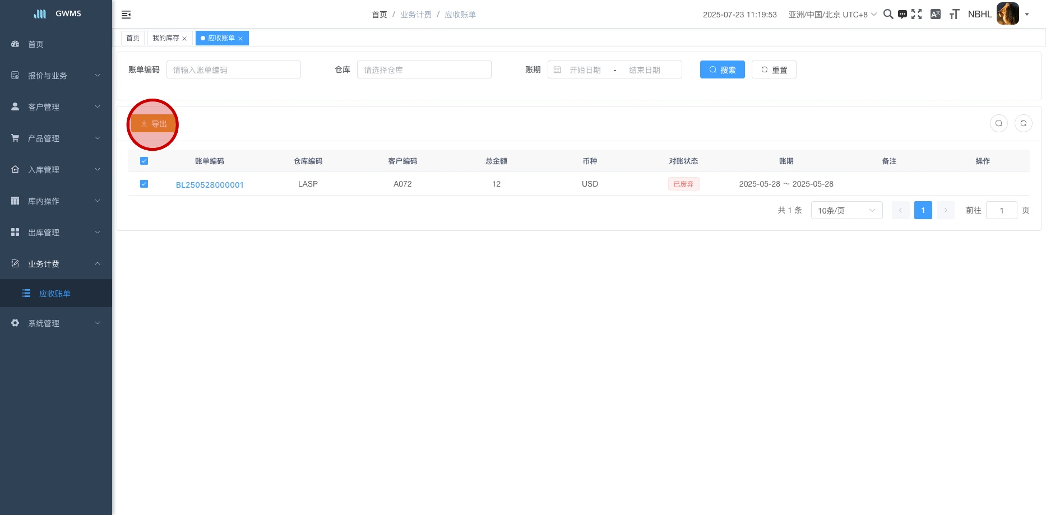This screenshot has width=1046, height=515.
Task: Close the 我的库存 tab
Action: click(x=184, y=39)
